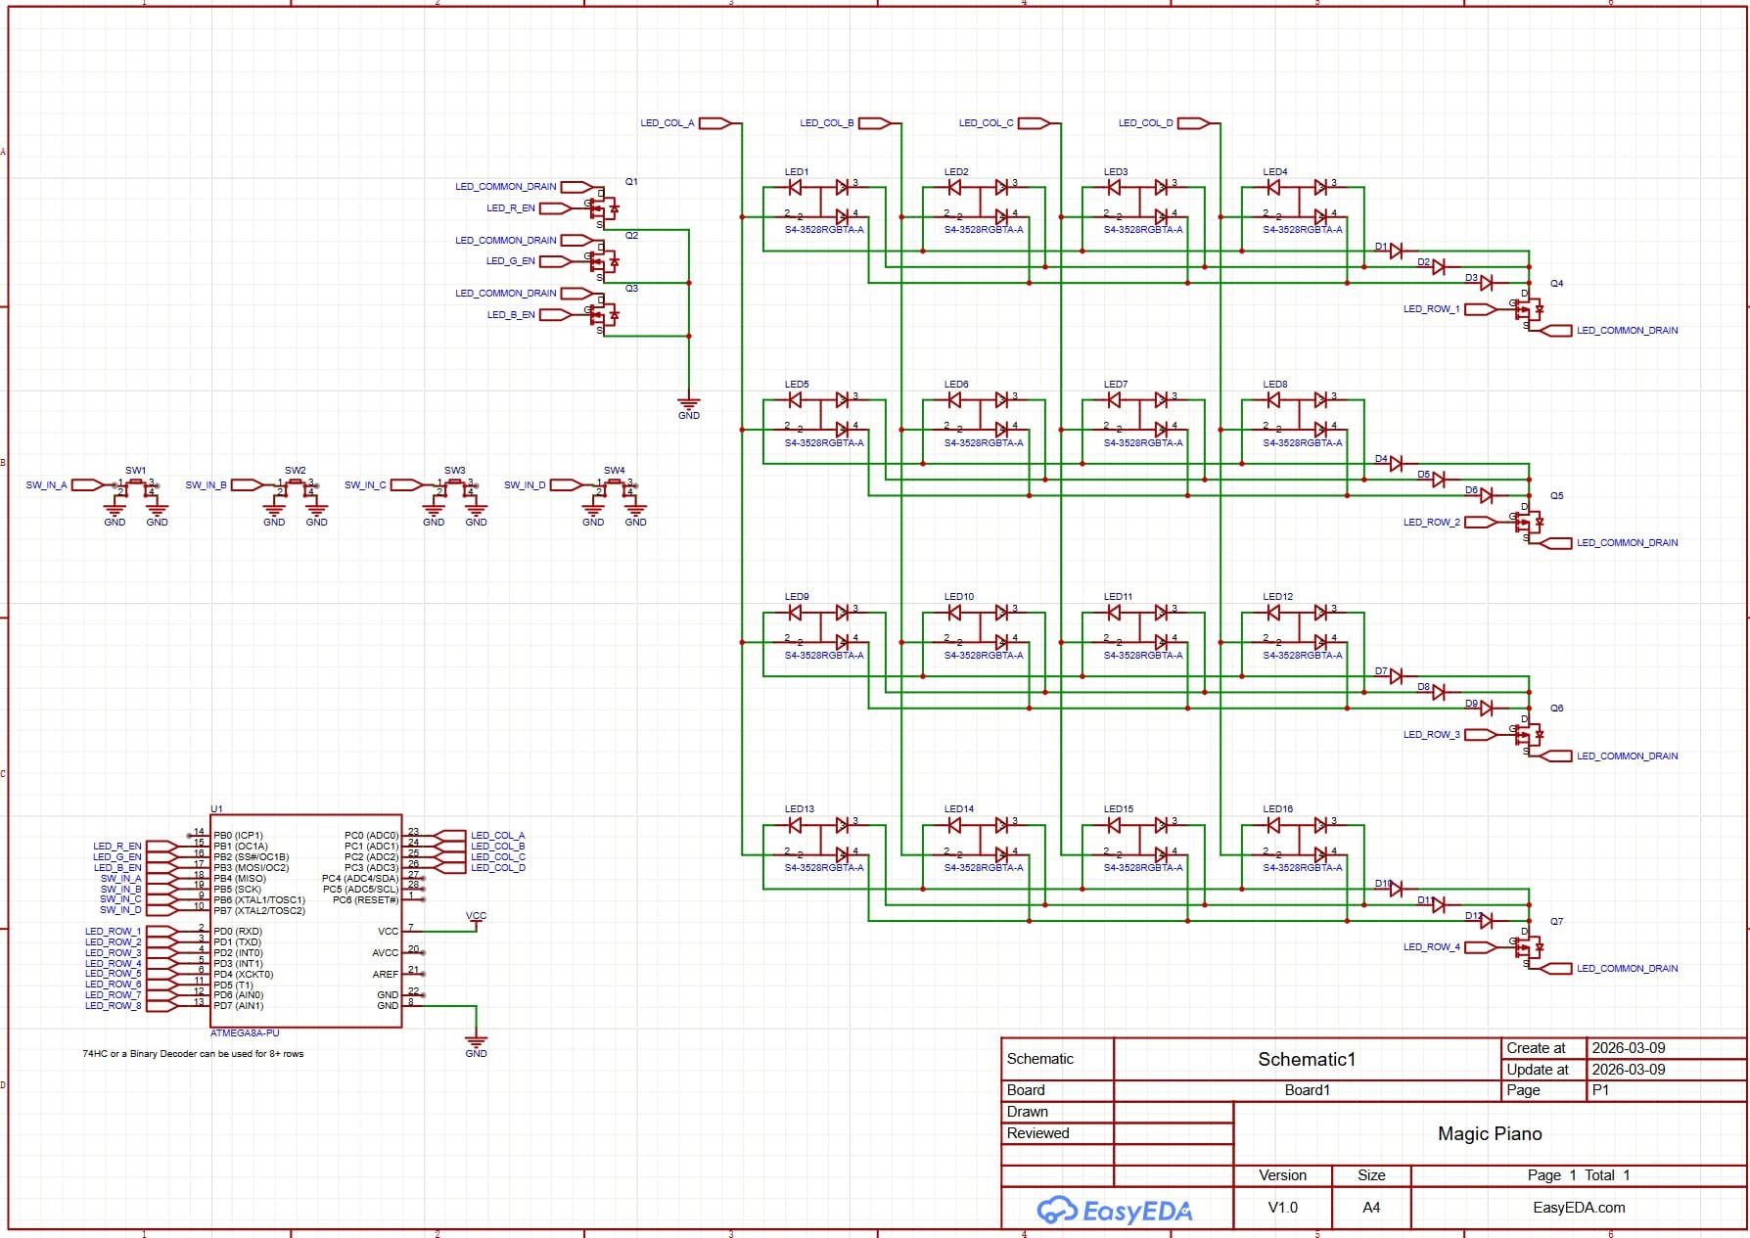The width and height of the screenshot is (1750, 1238).
Task: Click the Update at date value
Action: point(1628,1070)
